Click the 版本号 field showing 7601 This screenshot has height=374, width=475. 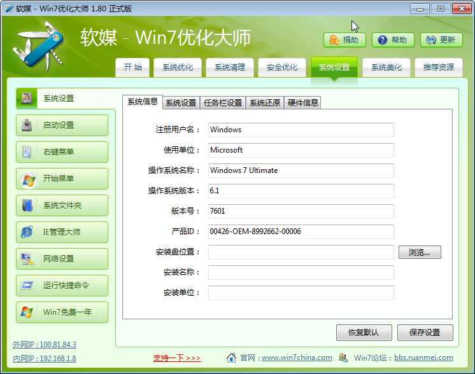click(301, 211)
